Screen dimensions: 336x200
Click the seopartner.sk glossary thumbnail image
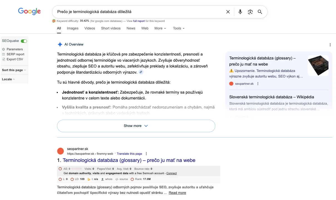pos(318,66)
